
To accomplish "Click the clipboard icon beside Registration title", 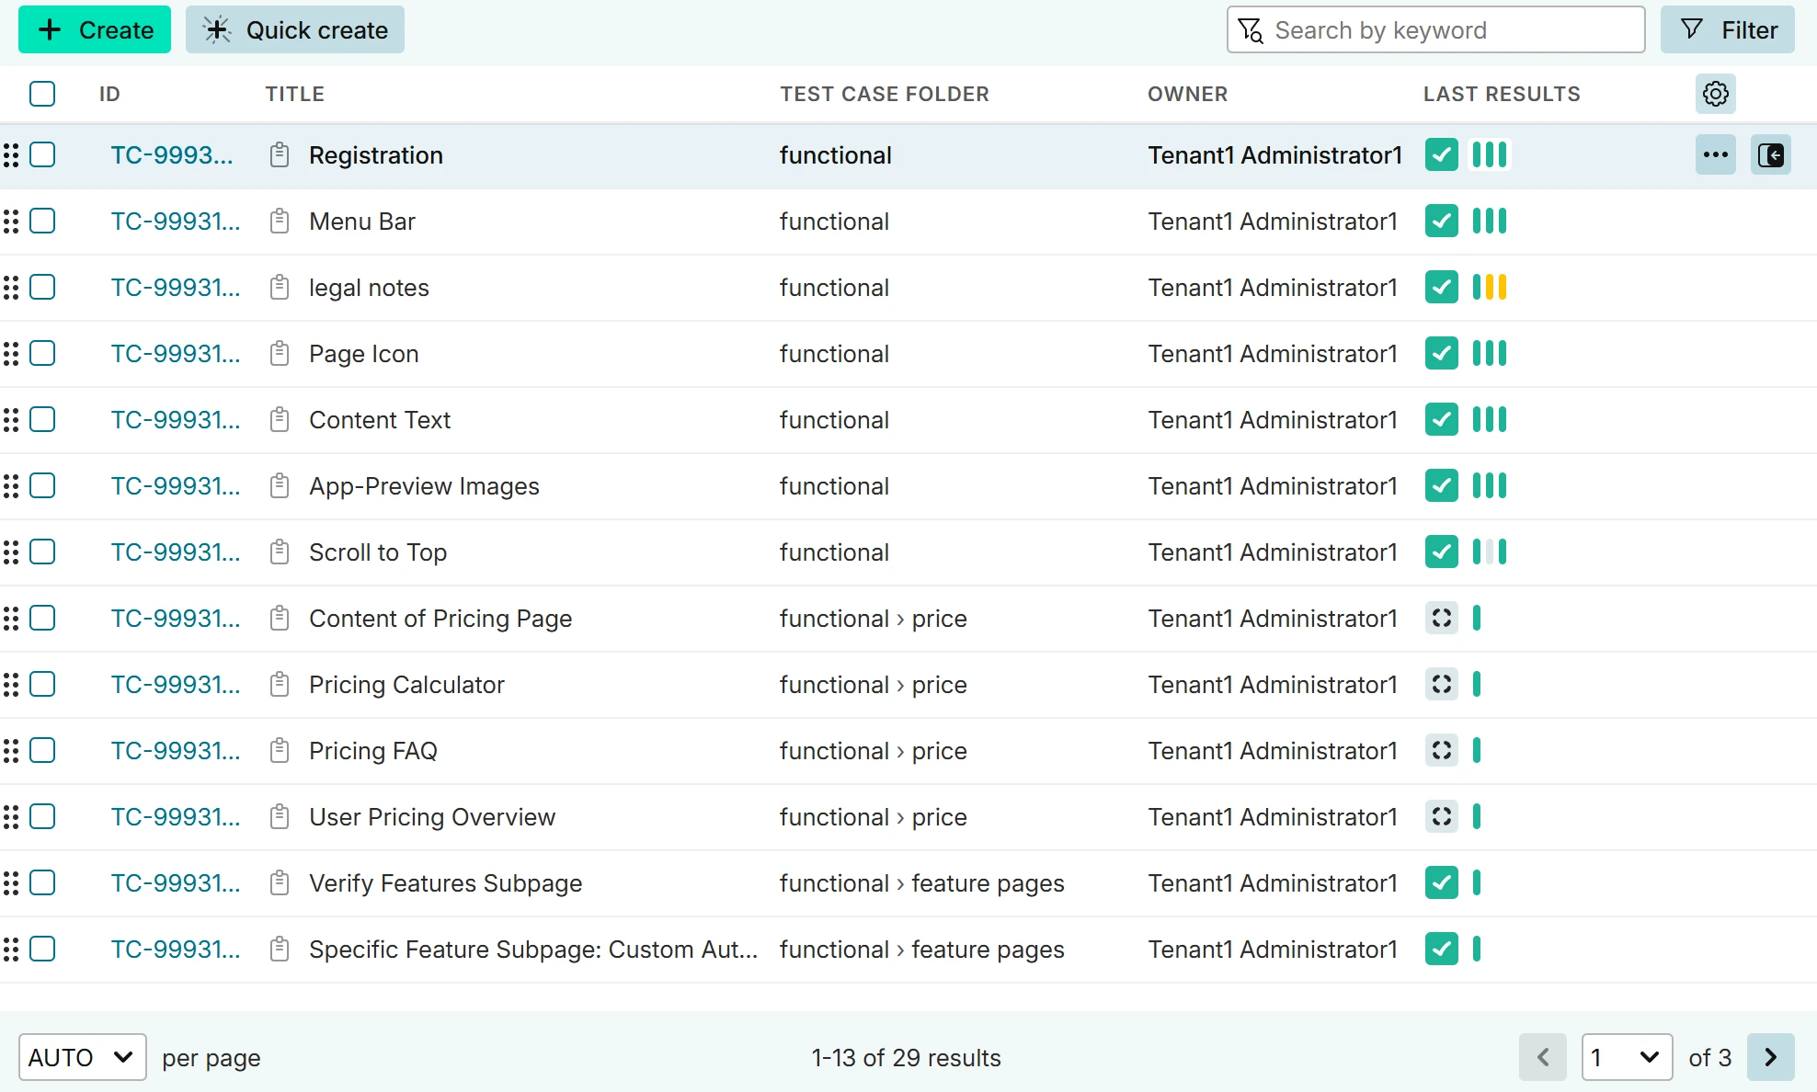I will point(280,155).
